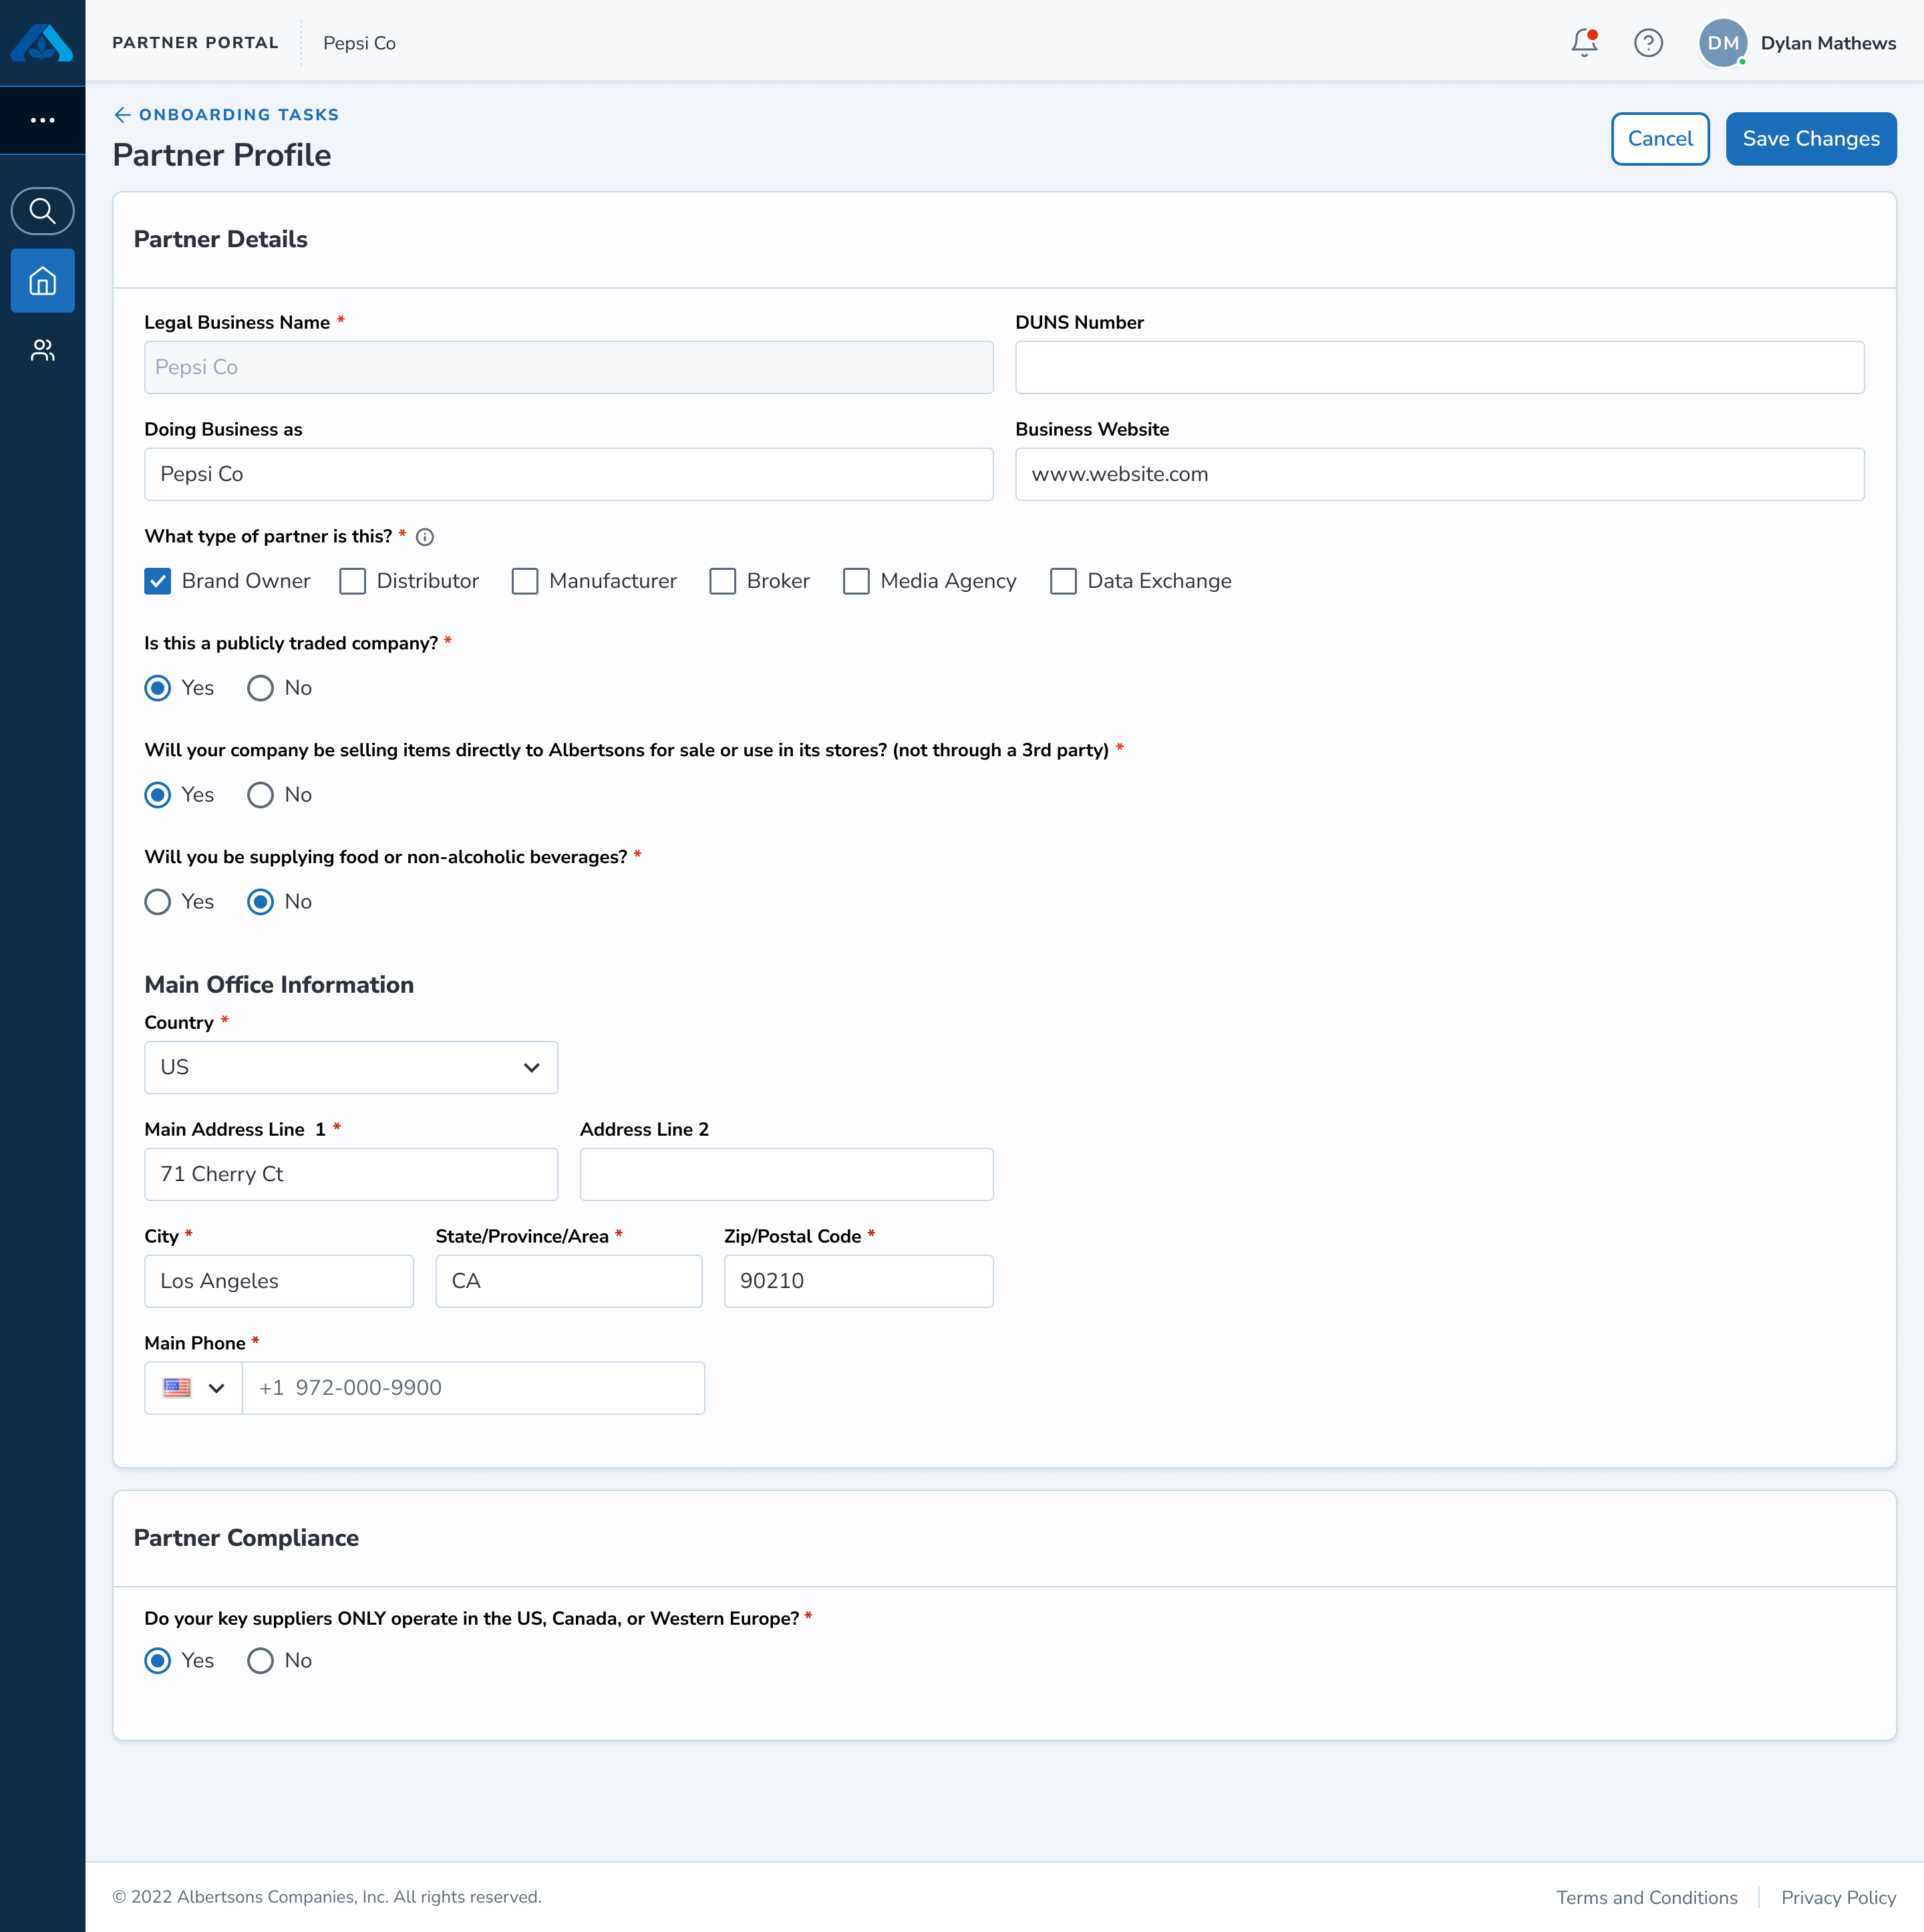
Task: Open notifications bell
Action: (x=1584, y=43)
